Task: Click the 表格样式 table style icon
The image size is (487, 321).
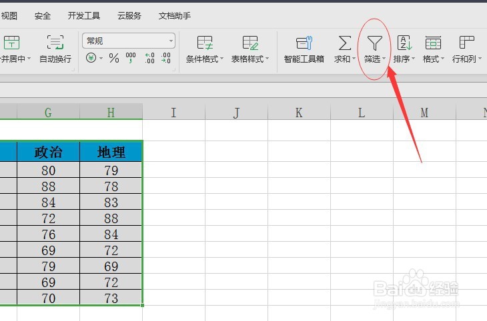Action: point(250,43)
